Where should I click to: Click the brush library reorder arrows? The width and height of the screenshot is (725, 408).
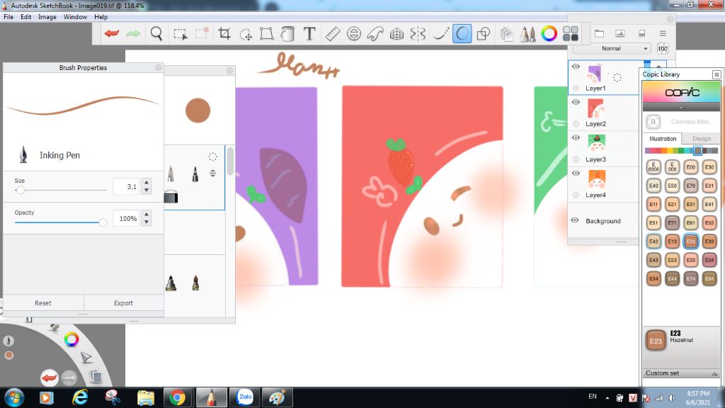(212, 173)
